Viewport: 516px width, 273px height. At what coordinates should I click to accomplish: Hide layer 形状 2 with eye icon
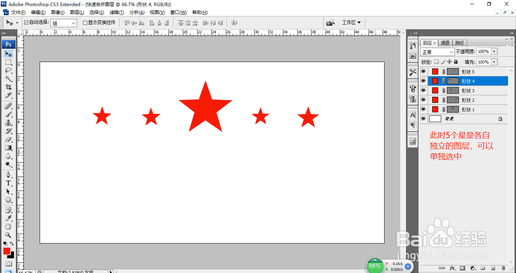(423, 100)
